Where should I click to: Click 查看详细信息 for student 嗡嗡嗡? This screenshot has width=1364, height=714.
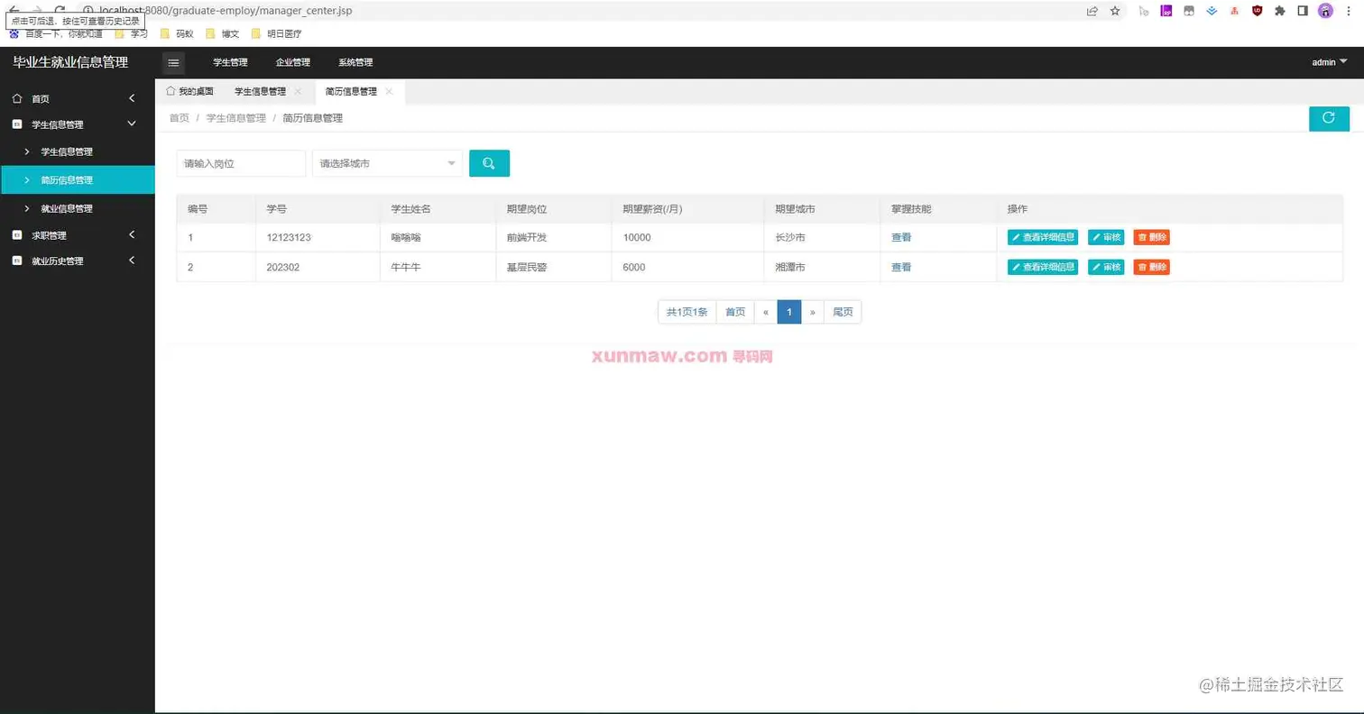pos(1043,237)
